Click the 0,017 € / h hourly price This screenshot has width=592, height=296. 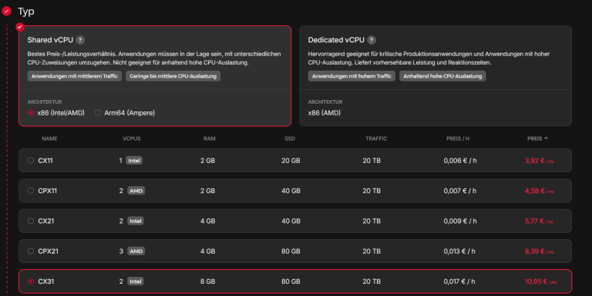[x=459, y=281]
